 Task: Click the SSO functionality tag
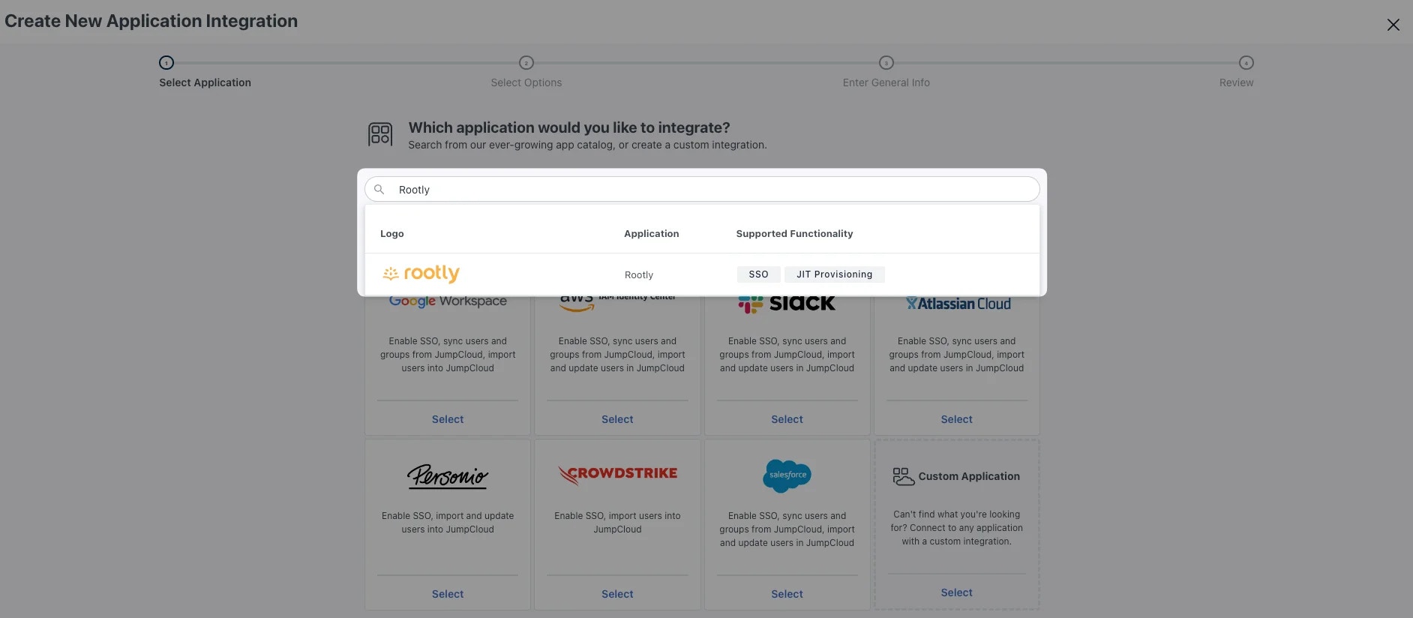pyautogui.click(x=758, y=274)
